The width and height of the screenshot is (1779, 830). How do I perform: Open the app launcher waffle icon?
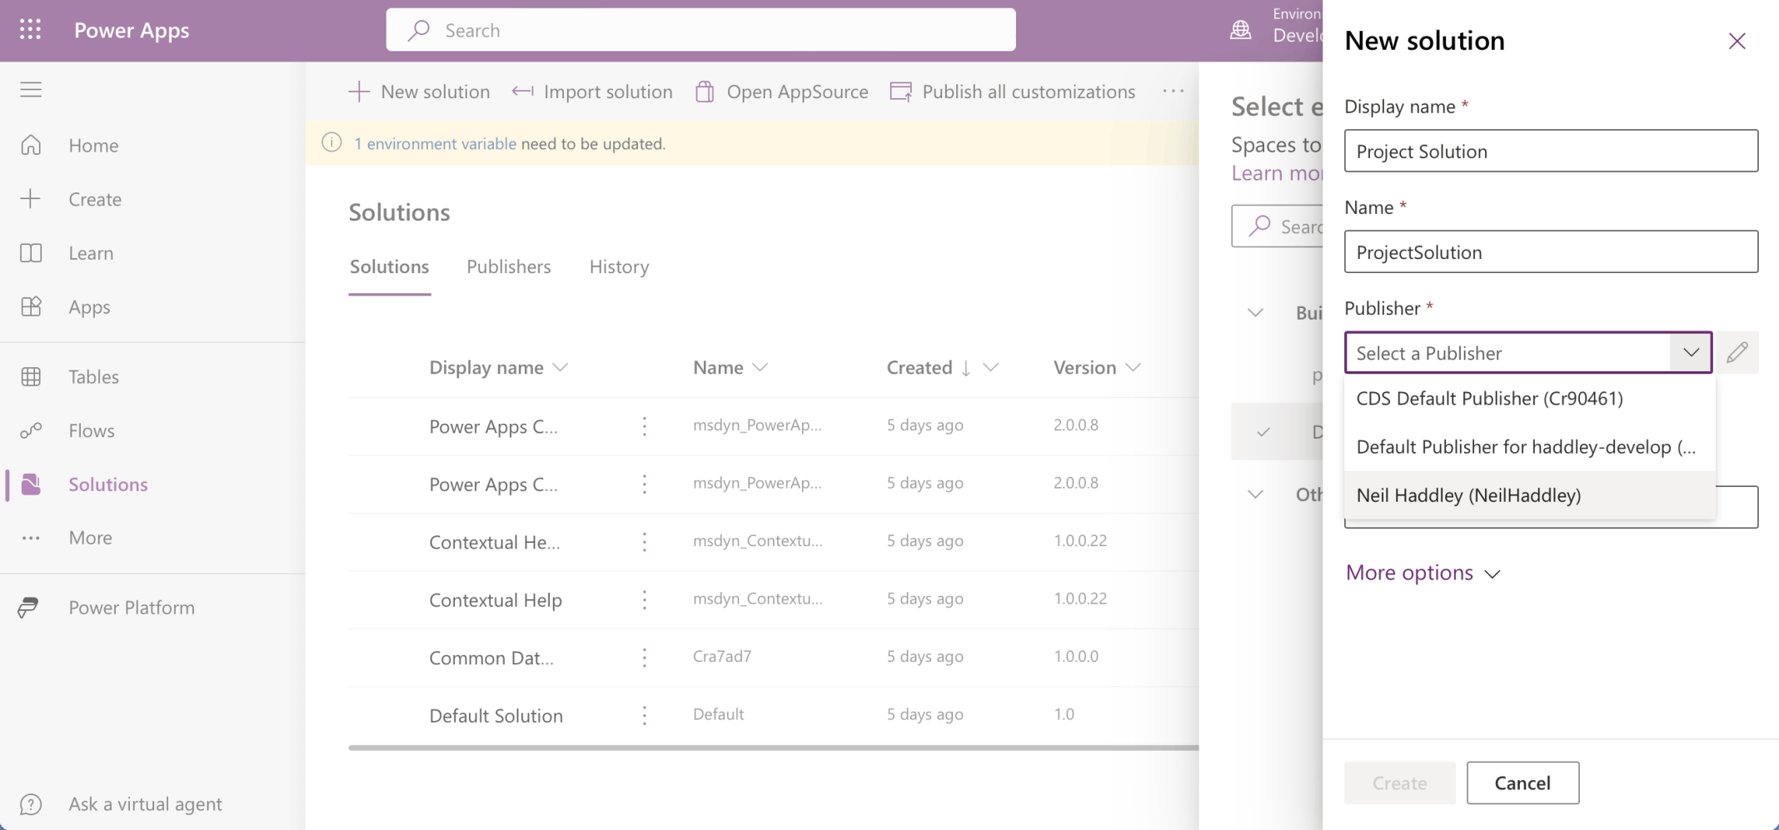tap(30, 30)
